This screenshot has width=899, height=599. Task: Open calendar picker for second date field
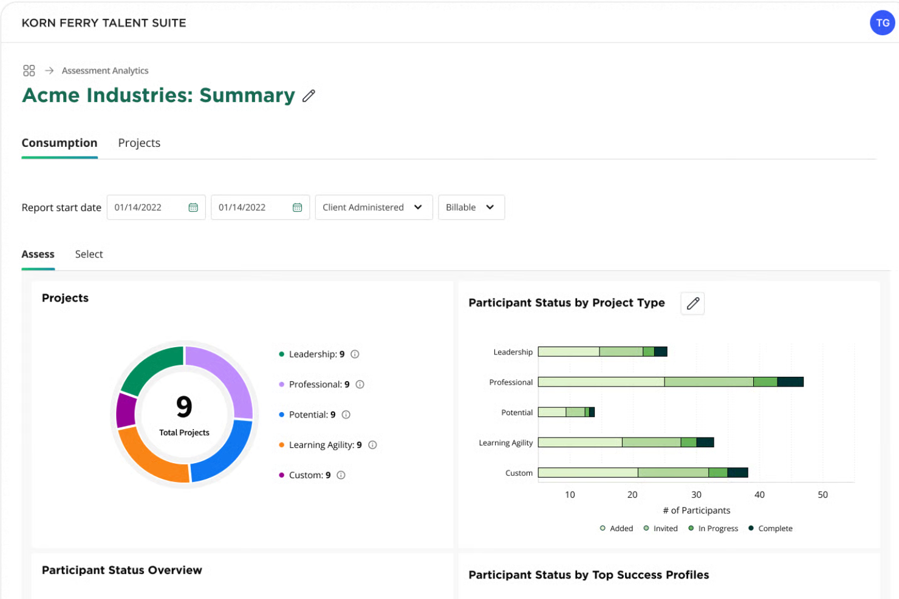click(297, 208)
